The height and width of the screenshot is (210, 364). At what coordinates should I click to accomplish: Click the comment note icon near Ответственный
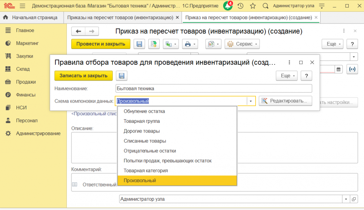(x=75, y=185)
